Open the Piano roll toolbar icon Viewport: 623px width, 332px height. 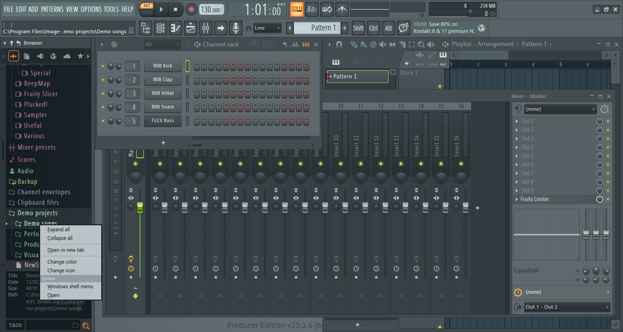tap(176, 28)
